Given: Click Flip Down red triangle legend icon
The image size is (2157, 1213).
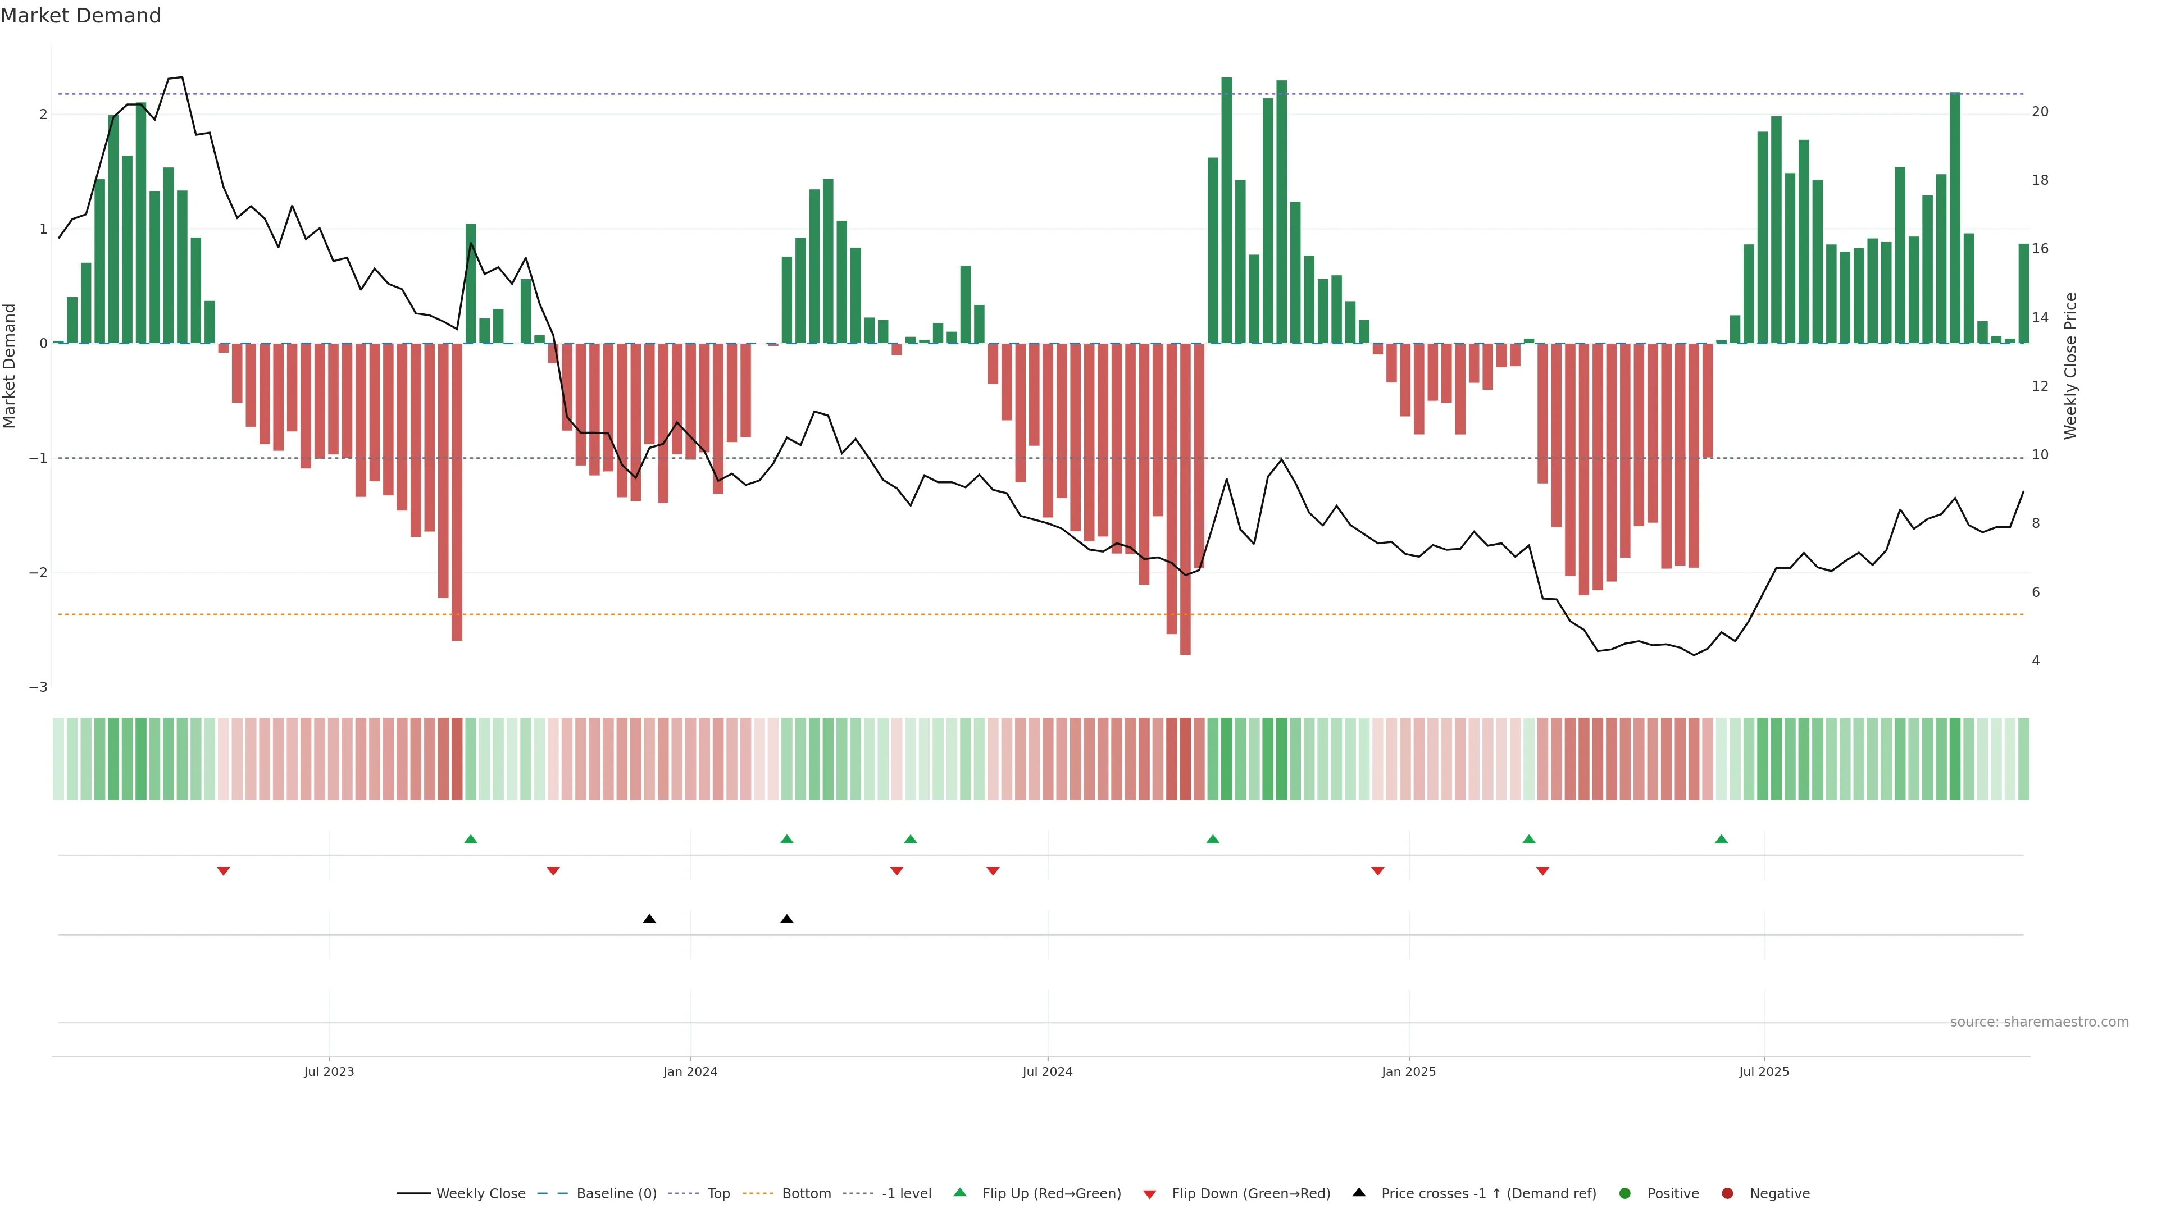Looking at the screenshot, I should click(1150, 1194).
